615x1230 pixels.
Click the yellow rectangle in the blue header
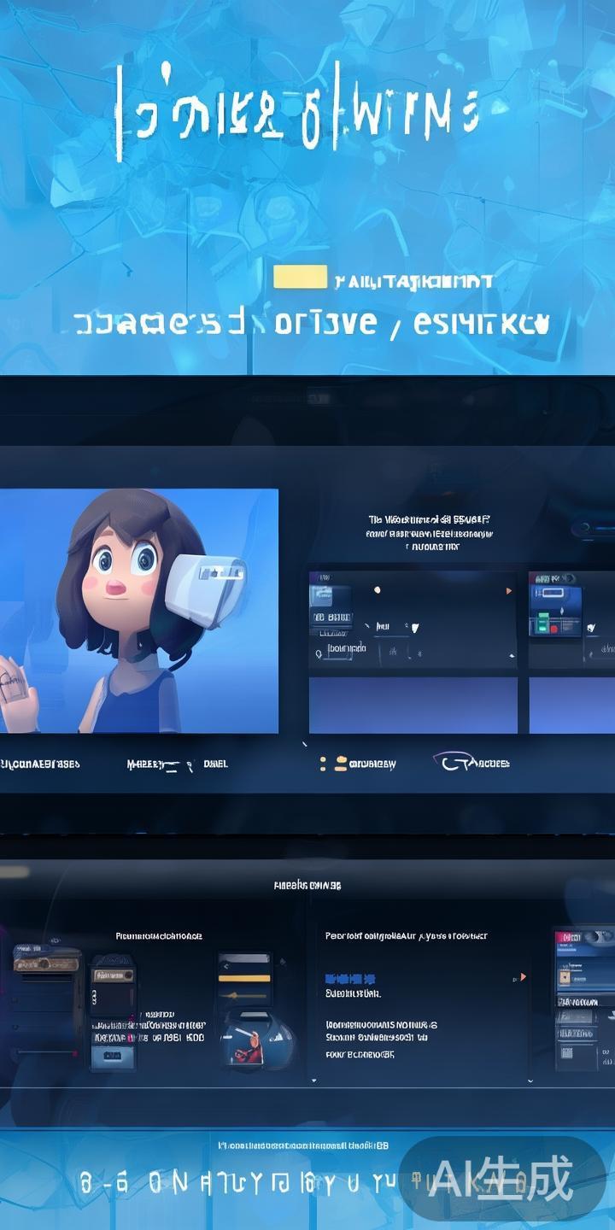pyautogui.click(x=300, y=277)
